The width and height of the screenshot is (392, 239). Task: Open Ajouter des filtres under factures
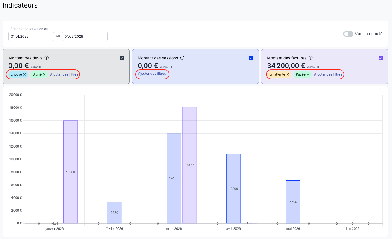(x=328, y=74)
